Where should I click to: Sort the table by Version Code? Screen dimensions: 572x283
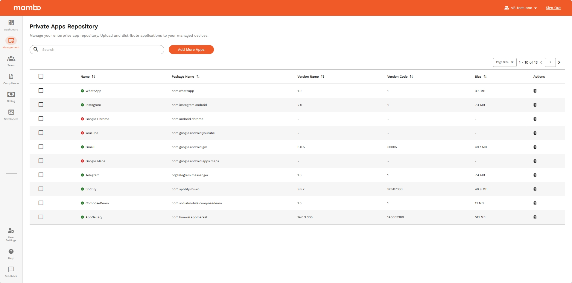[x=411, y=76]
